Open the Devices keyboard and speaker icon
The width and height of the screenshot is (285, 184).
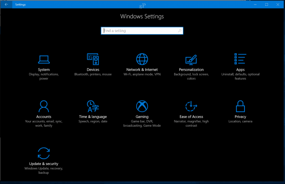pyautogui.click(x=93, y=59)
